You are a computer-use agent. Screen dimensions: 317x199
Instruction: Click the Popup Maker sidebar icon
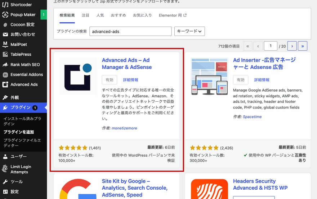coord(5,14)
